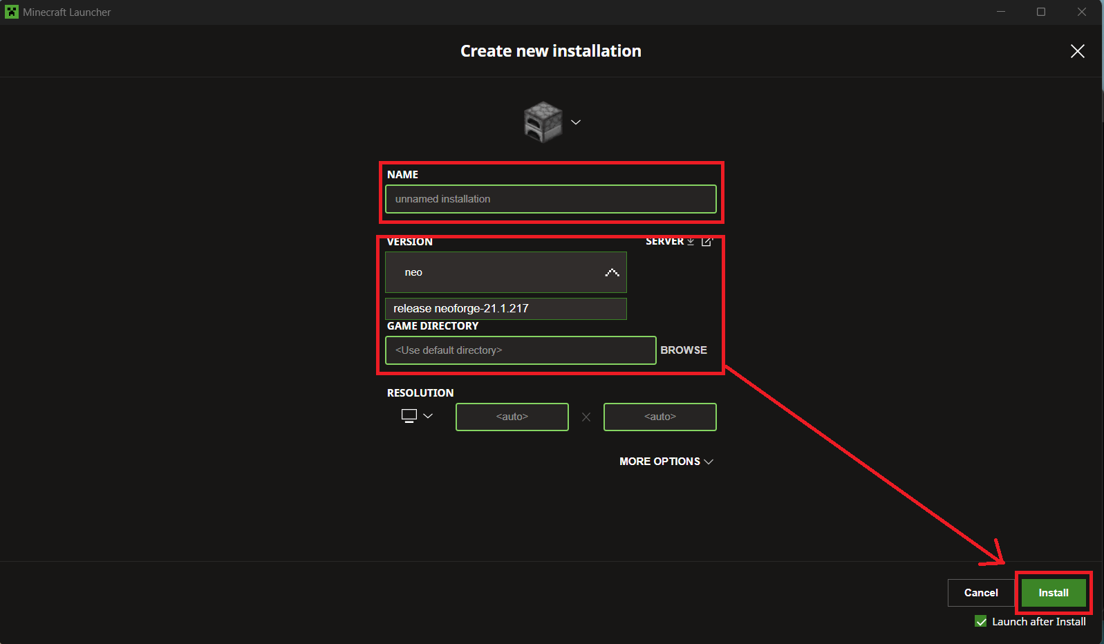Image resolution: width=1104 pixels, height=644 pixels.
Task: Open the version dropdown showing 'neo'
Action: (506, 272)
